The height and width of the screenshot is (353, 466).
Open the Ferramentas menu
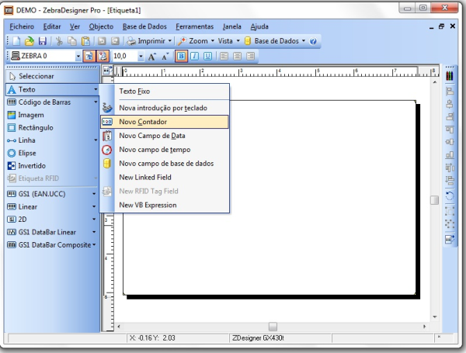click(193, 26)
